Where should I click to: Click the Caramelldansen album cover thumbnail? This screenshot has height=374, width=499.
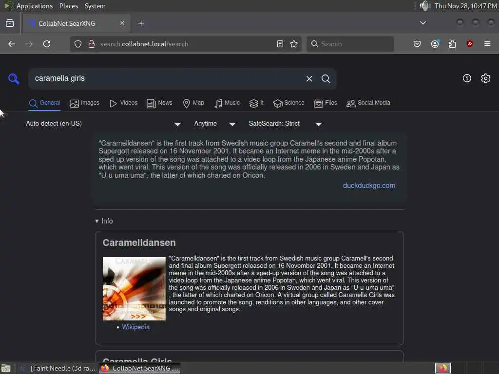click(x=134, y=288)
